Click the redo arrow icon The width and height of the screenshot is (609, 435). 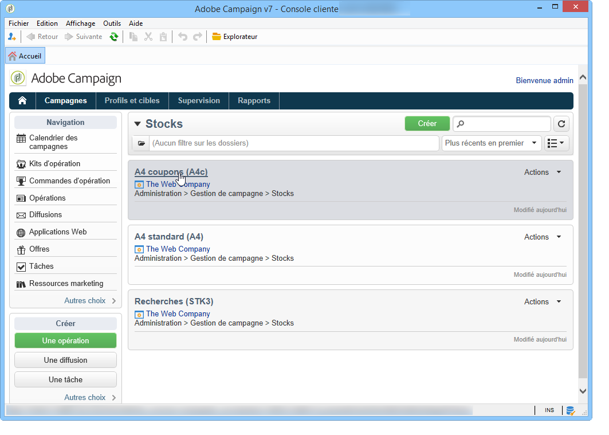[x=198, y=37]
